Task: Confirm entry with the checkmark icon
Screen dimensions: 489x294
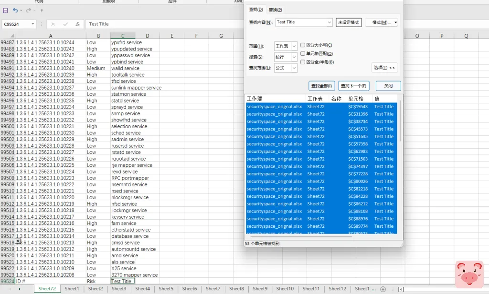Action: [x=65, y=24]
